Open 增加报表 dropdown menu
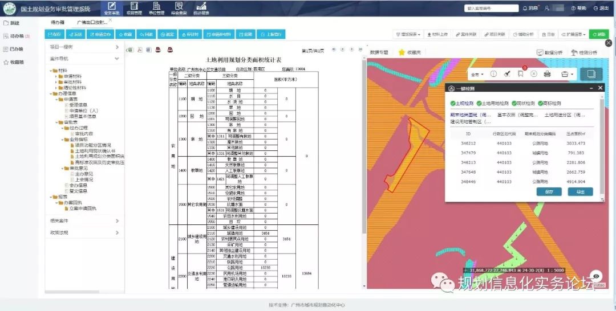Image resolution: width=616 pixels, height=311 pixels. [x=410, y=34]
